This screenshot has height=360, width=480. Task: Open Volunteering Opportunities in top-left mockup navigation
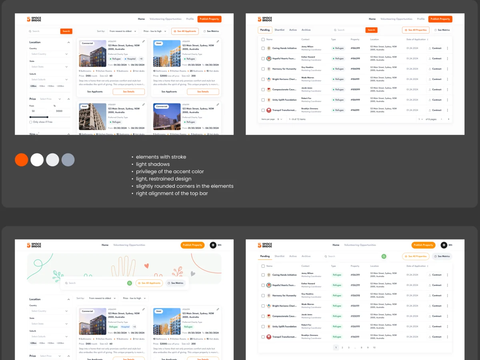[165, 19]
